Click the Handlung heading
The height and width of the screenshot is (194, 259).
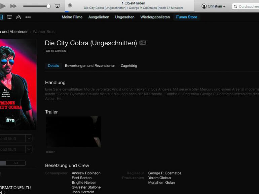pyautogui.click(x=55, y=83)
